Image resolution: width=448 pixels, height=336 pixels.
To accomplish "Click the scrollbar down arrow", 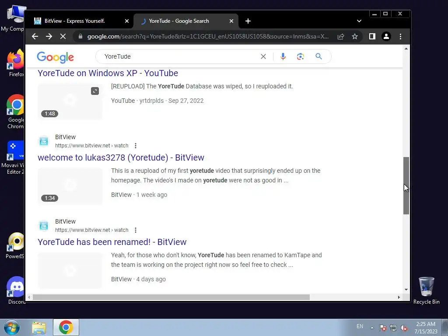I will 406,290.
